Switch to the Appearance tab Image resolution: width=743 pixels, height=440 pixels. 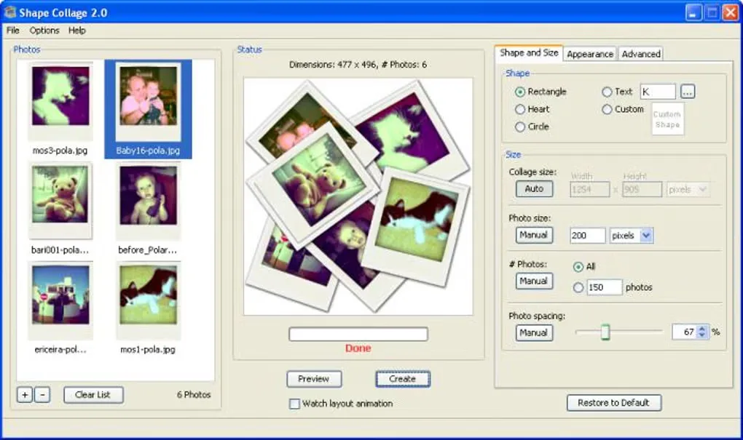(x=590, y=54)
